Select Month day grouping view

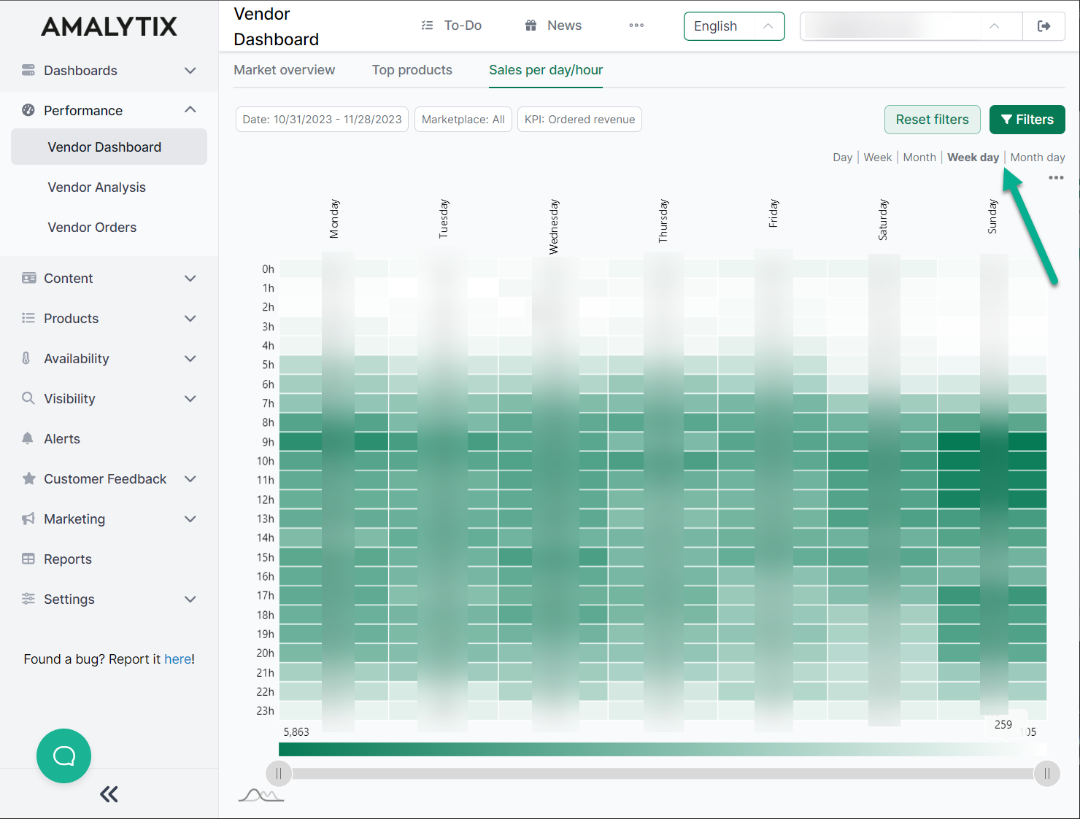(x=1038, y=158)
